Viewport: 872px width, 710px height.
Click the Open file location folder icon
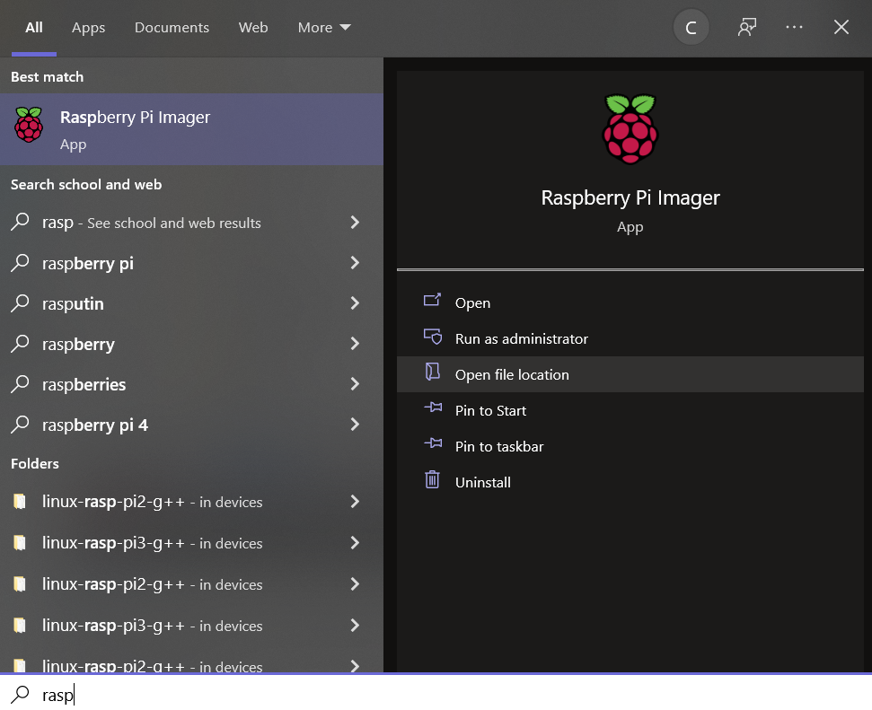(432, 372)
